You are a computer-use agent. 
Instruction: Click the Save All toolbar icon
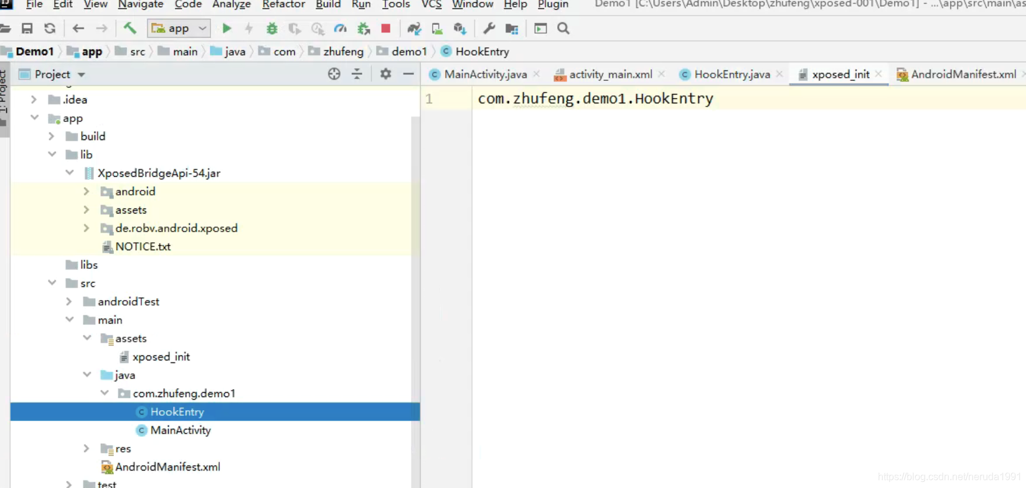(27, 29)
